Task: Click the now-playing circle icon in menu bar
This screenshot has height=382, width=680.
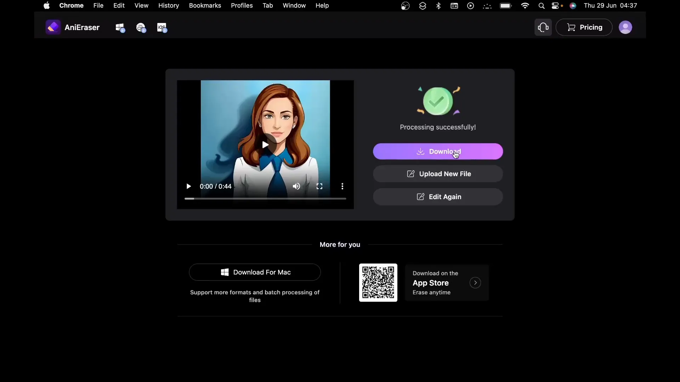Action: 470,6
